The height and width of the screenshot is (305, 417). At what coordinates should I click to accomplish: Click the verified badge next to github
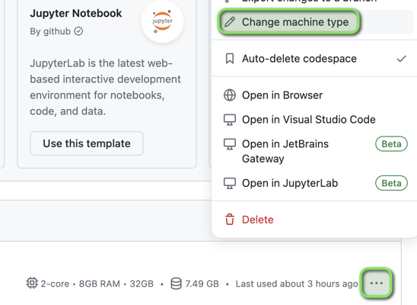point(78,31)
